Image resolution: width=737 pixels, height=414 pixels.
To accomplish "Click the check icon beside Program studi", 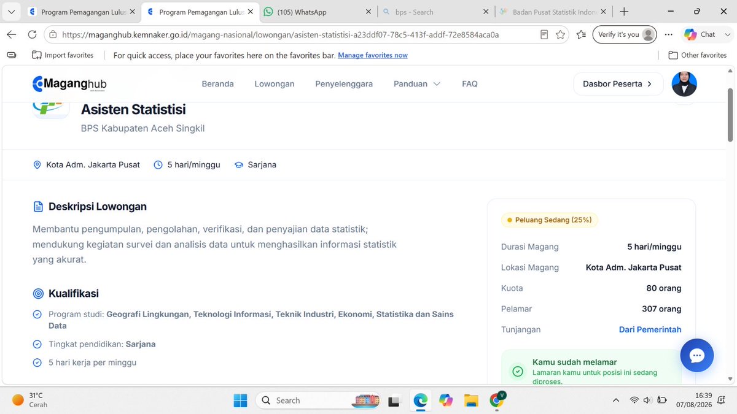I will 37,315.
